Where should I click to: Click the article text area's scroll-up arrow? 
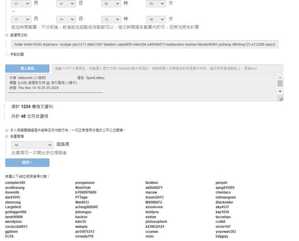[280, 77]
